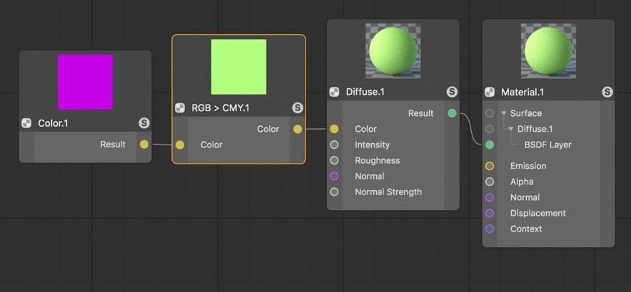The image size is (631, 292).
Task: Click the green Result output port of Diffuse.1
Action: (452, 113)
